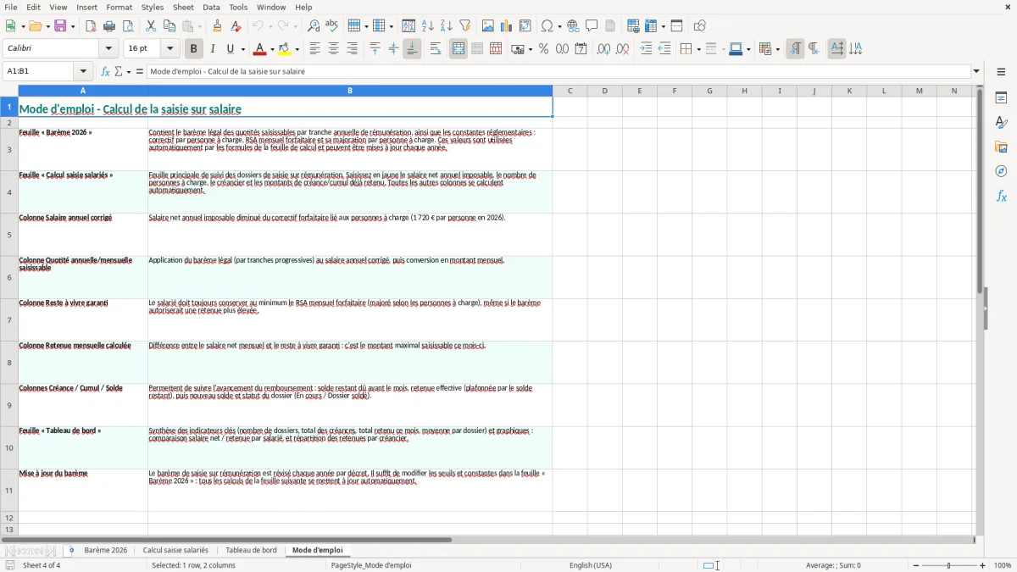Viewport: 1017px width, 572px height.
Task: Insert a pivot table
Action: (x=525, y=26)
